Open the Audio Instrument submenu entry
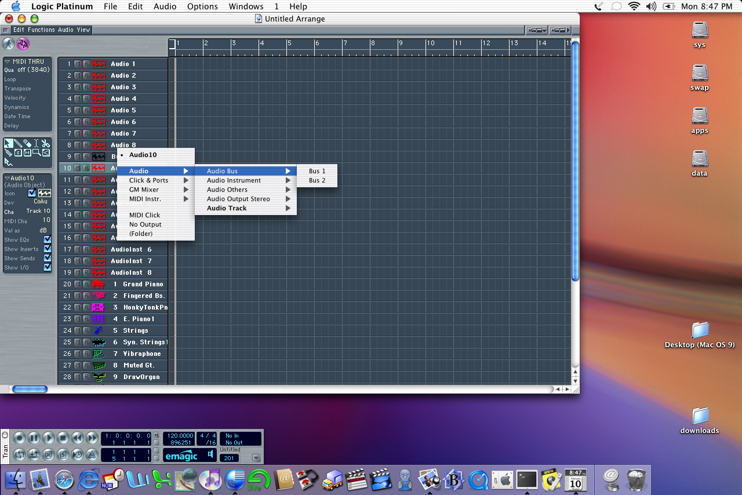 click(x=234, y=180)
